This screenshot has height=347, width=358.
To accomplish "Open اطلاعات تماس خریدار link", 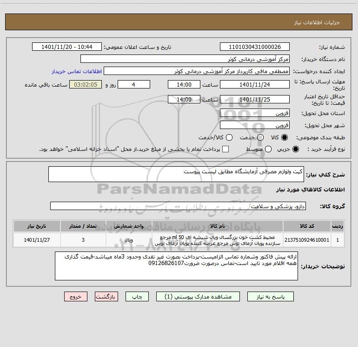I will click(x=77, y=71).
